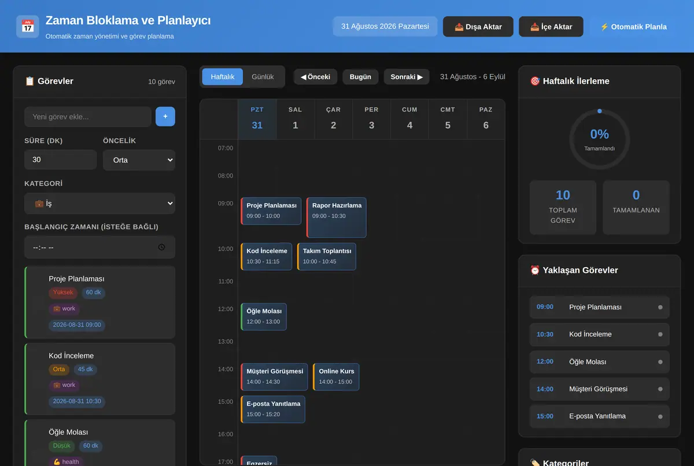
Task: Focus the Başlangıç Zamanı time field
Action: pyautogui.click(x=99, y=247)
